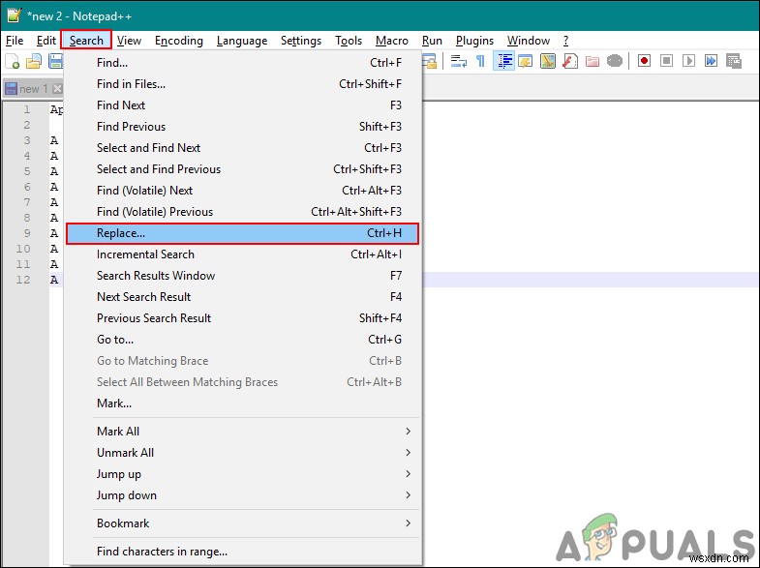
Task: Open the Document Map icon
Action: (548, 61)
